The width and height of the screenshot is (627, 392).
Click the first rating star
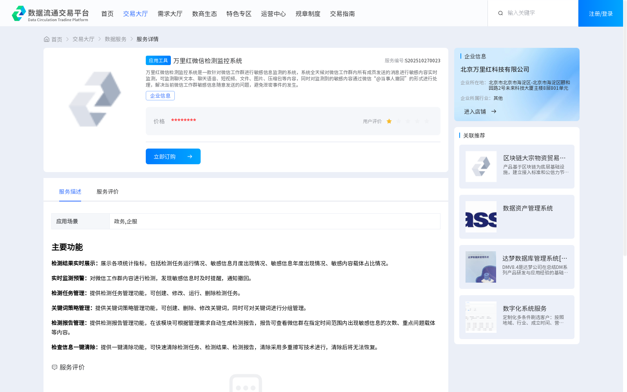point(389,122)
